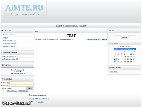142x107 pixels.
Task: Open Скрипты для ucoz menu item
Action: coord(10,41)
